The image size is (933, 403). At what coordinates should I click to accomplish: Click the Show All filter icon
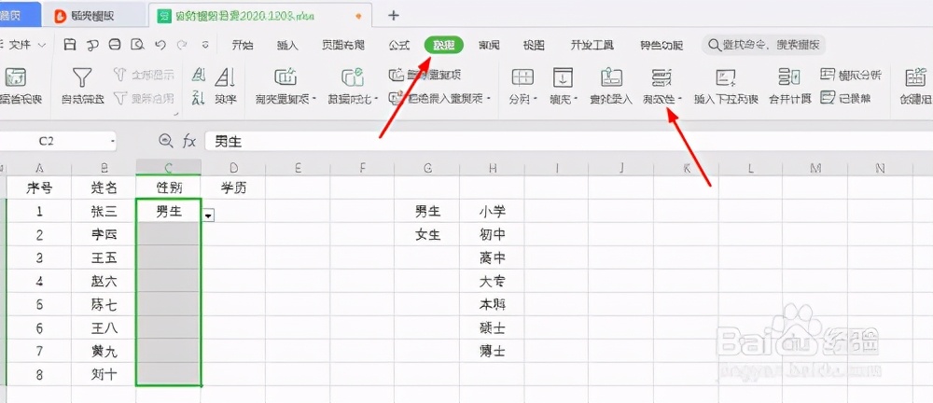[x=120, y=75]
